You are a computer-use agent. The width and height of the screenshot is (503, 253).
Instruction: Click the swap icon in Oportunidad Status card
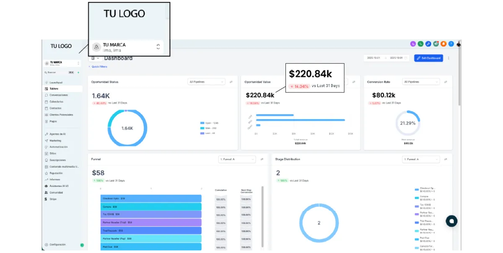pyautogui.click(x=231, y=82)
